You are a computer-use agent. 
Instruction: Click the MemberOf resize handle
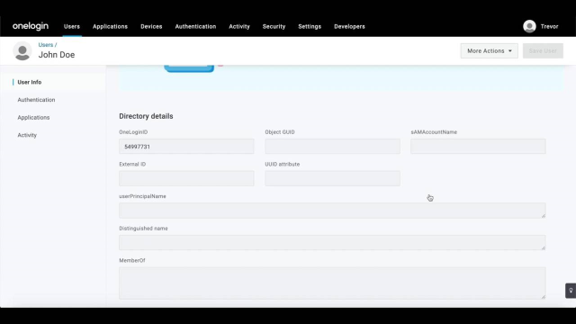coord(543,296)
